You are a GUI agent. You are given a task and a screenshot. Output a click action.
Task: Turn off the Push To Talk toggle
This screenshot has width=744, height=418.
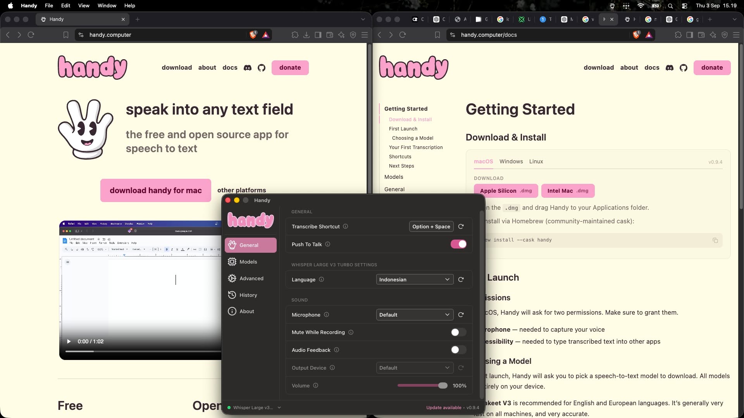tap(458, 244)
